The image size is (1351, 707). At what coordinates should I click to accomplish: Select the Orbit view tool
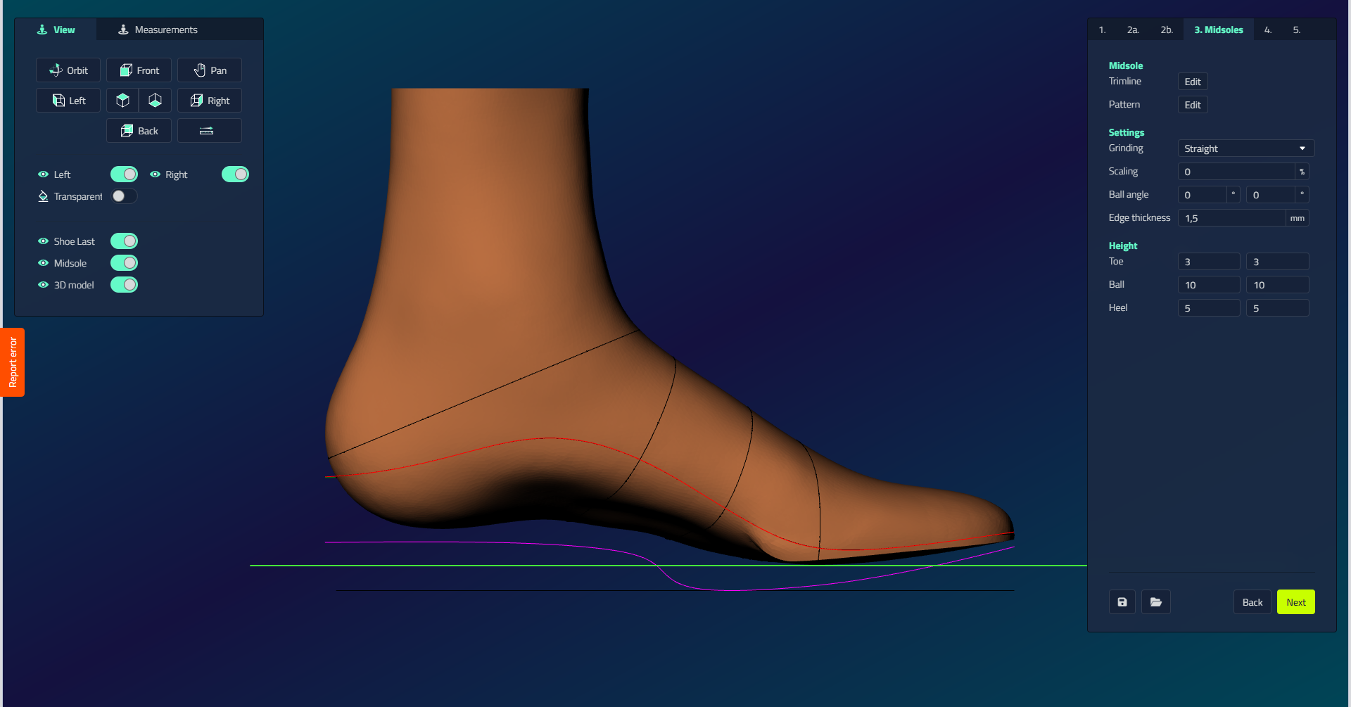point(68,70)
